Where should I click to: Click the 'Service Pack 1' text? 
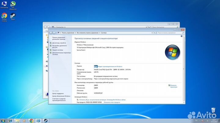coord(81,50)
